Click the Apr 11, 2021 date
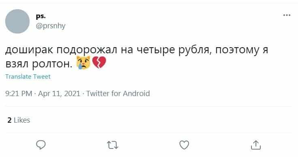The height and width of the screenshot is (157, 298). pyautogui.click(x=59, y=94)
